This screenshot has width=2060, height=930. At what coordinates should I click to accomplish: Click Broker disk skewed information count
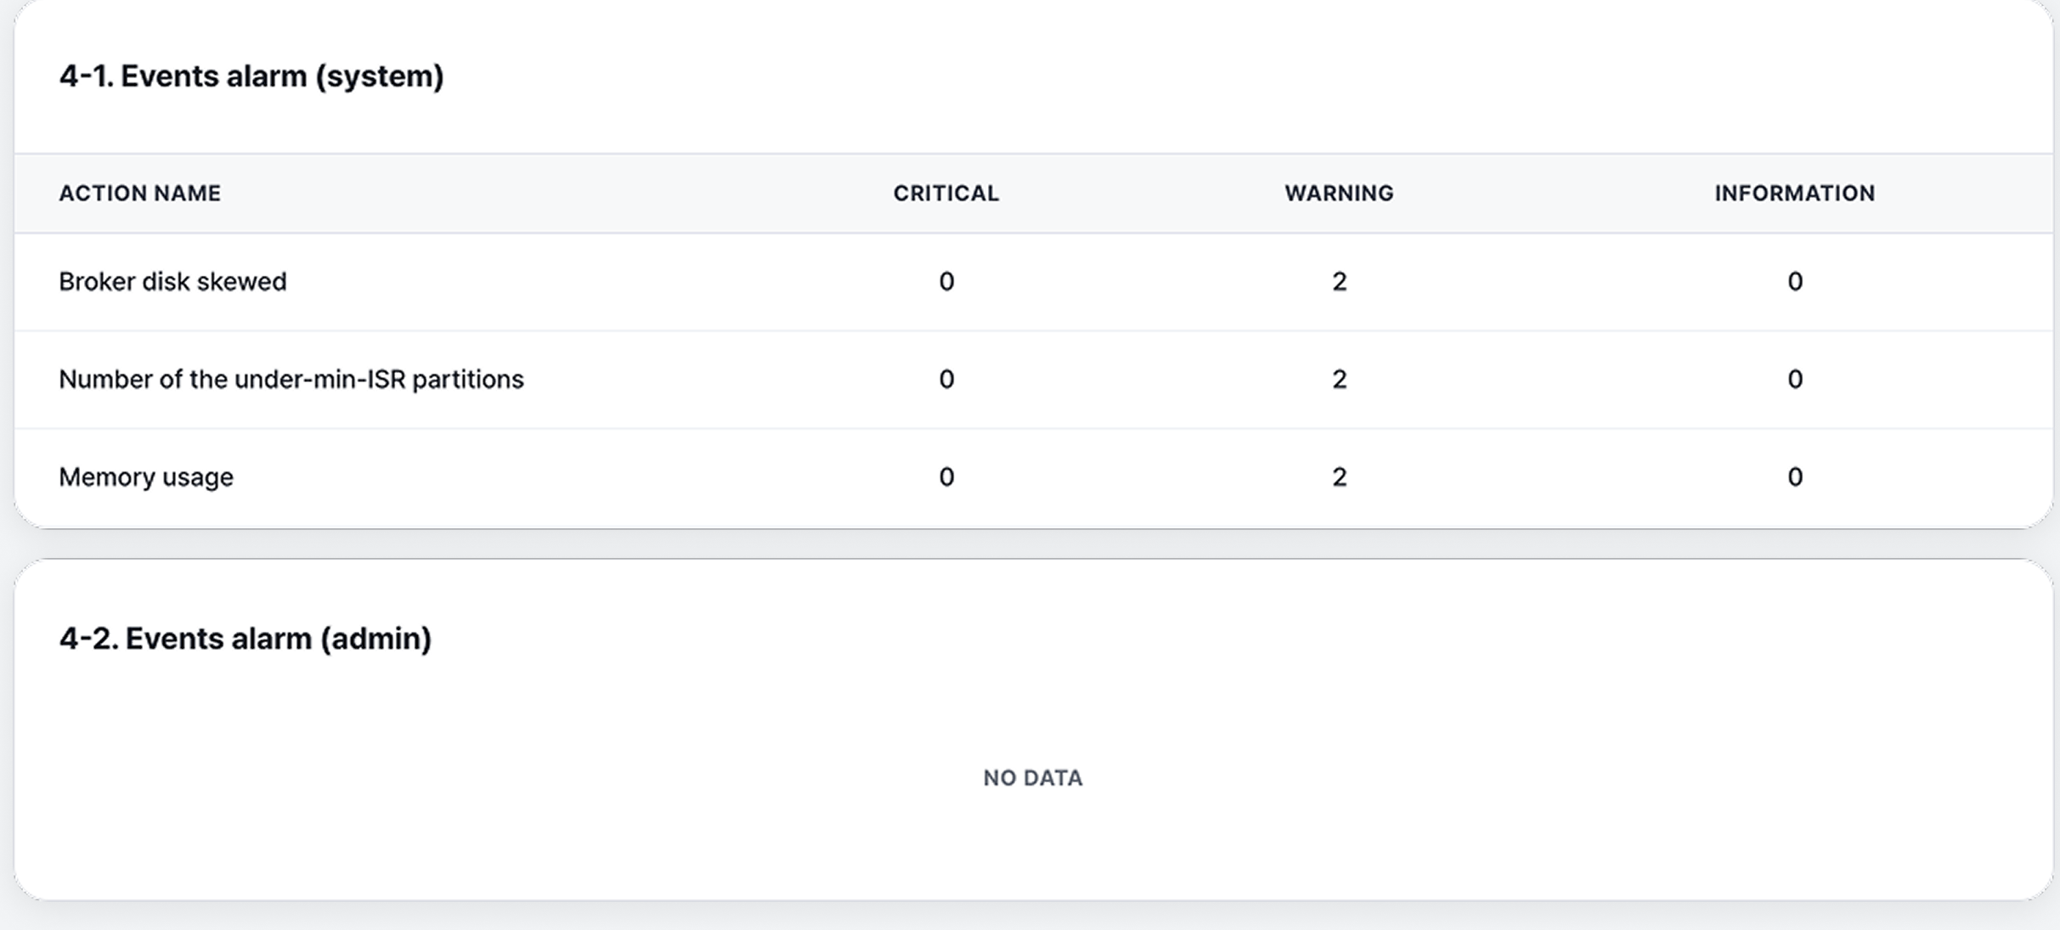(x=1794, y=282)
